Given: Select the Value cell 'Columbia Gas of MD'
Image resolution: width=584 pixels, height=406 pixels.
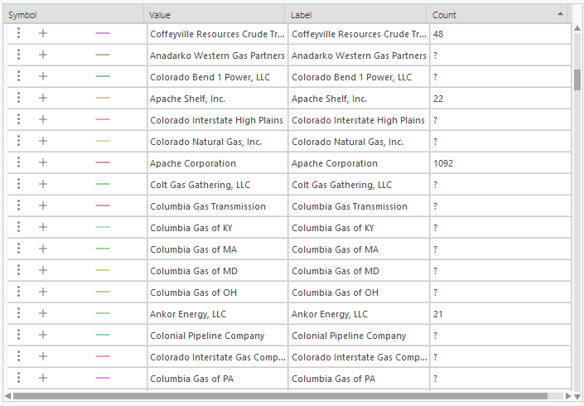Looking at the screenshot, I should (x=218, y=270).
